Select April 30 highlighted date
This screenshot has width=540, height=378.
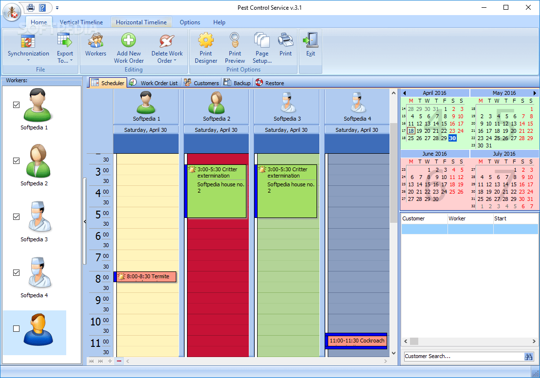coord(452,138)
